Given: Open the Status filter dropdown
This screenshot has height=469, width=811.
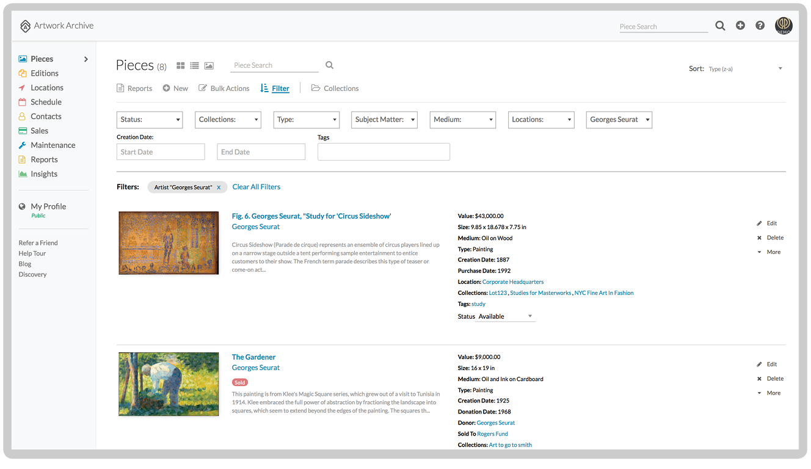Looking at the screenshot, I should point(149,120).
